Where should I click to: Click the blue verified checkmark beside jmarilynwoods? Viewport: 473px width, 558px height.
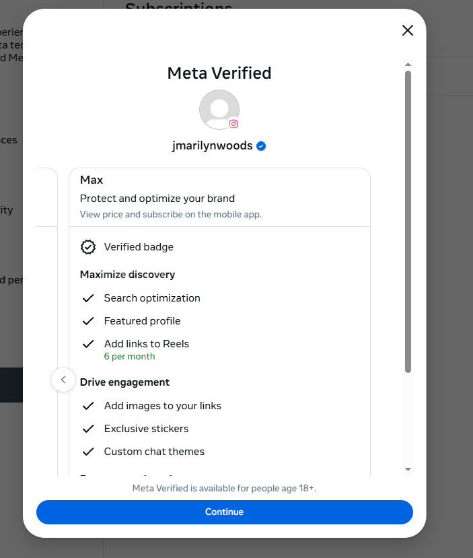[262, 146]
